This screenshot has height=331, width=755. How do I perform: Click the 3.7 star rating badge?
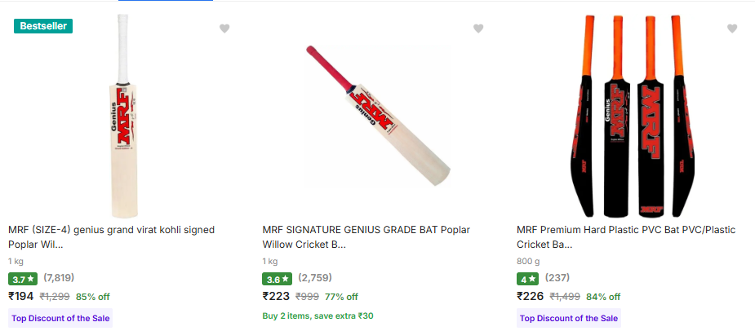tap(23, 279)
